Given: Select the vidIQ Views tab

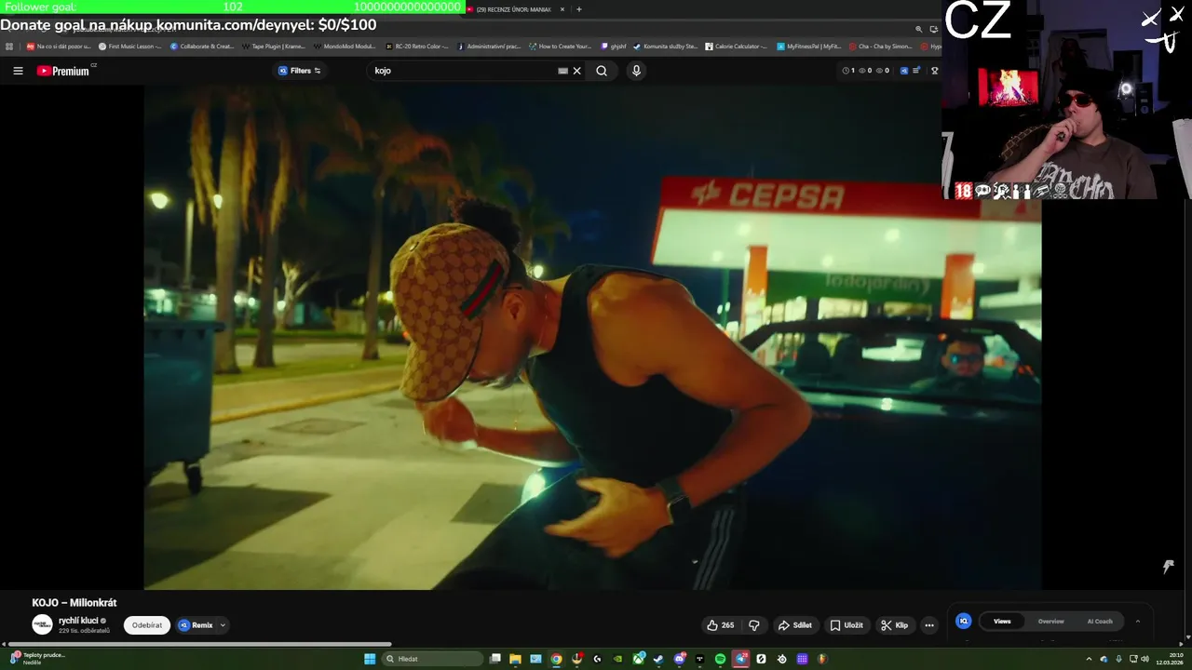Looking at the screenshot, I should [1002, 621].
